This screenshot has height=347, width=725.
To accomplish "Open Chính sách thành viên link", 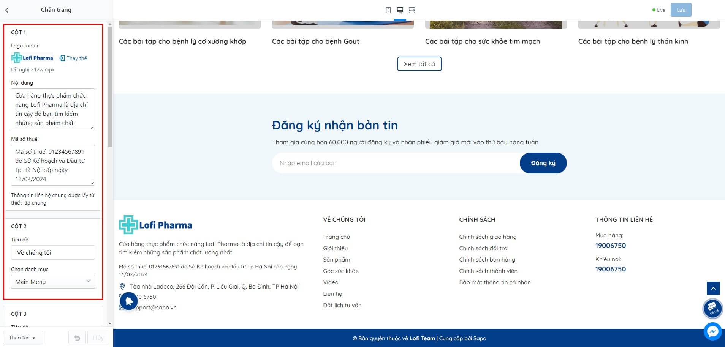I will click(488, 271).
